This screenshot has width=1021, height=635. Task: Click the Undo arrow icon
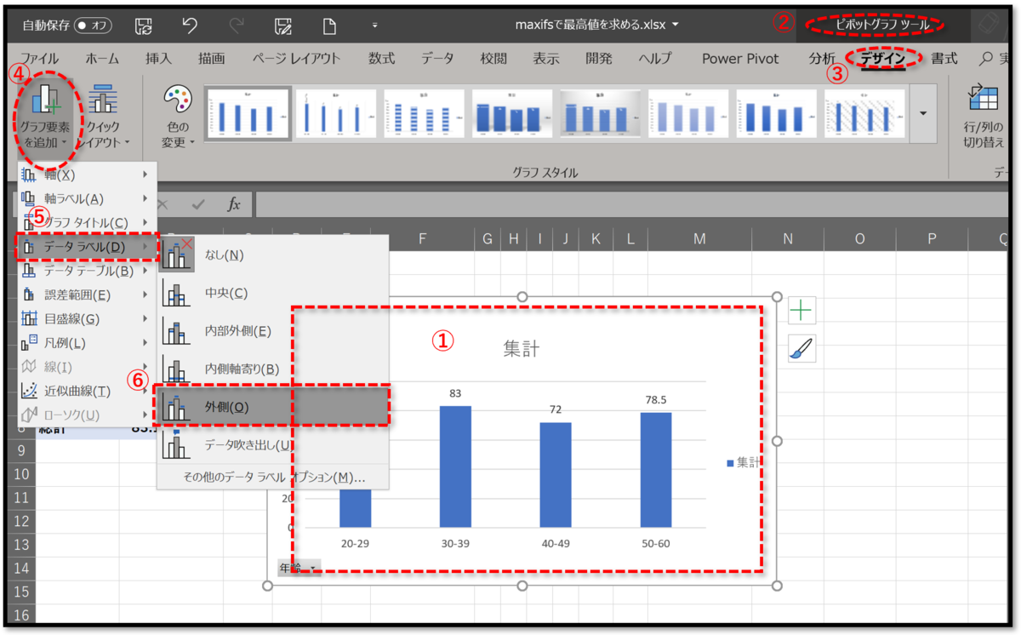coord(191,26)
